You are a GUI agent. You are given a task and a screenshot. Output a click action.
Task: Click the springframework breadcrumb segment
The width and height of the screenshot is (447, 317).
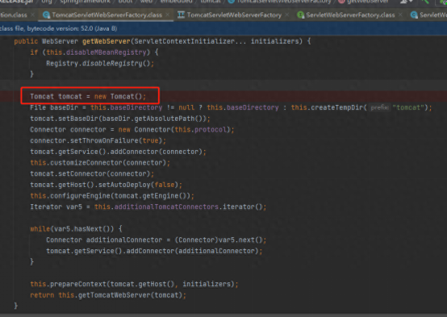(x=85, y=2)
